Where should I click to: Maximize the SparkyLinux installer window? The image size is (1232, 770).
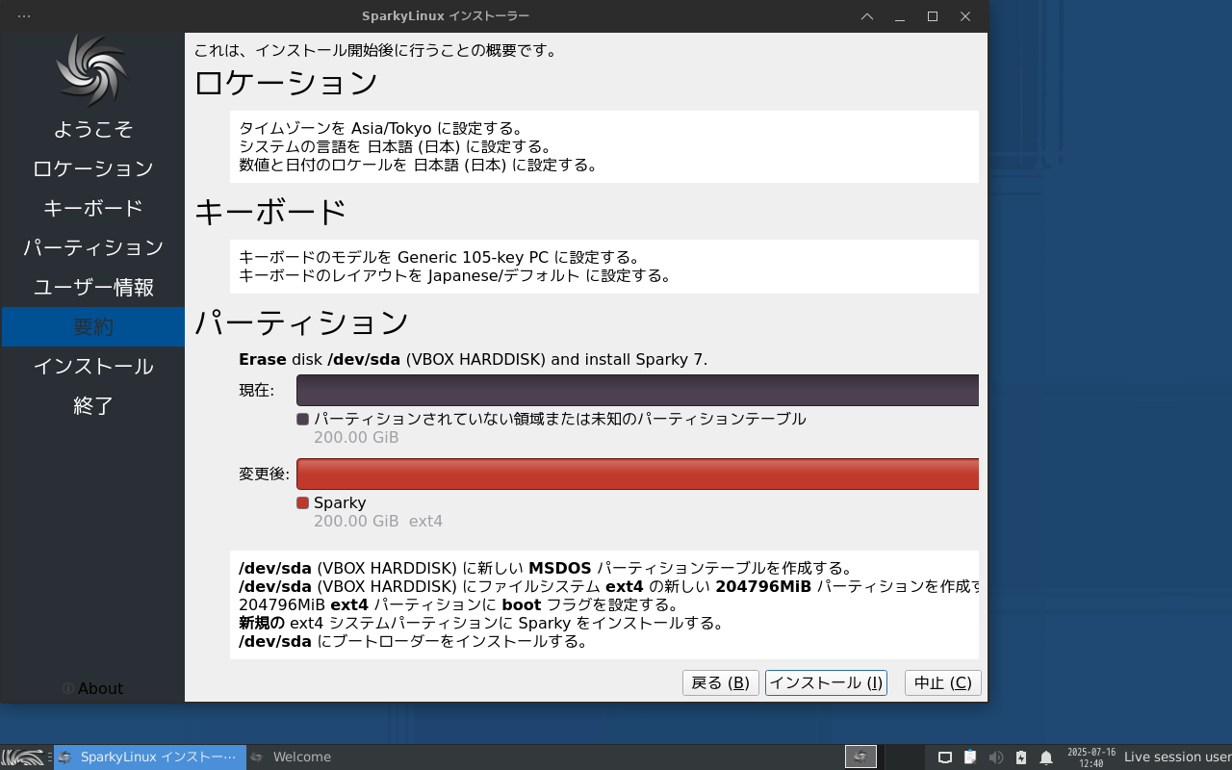point(933,16)
